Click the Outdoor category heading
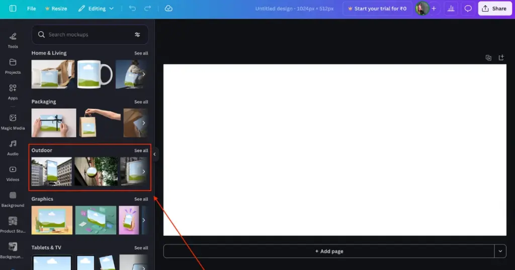515x270 pixels. pyautogui.click(x=42, y=151)
